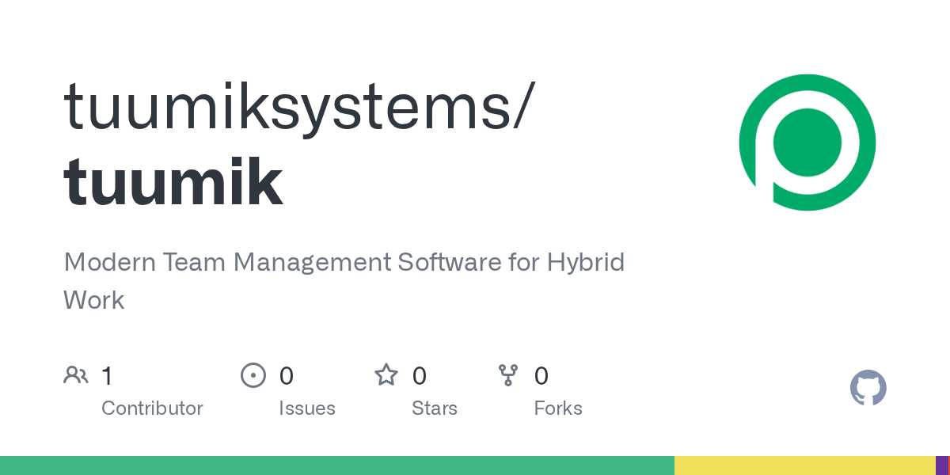Open the Forks label
The image size is (950, 475).
click(558, 408)
